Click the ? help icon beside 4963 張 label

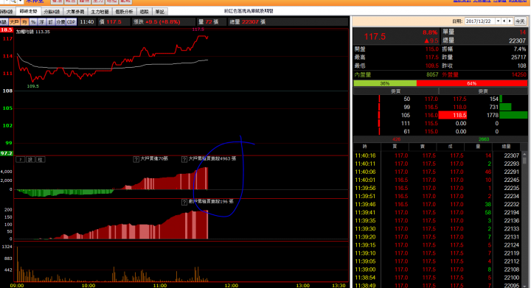(x=184, y=159)
